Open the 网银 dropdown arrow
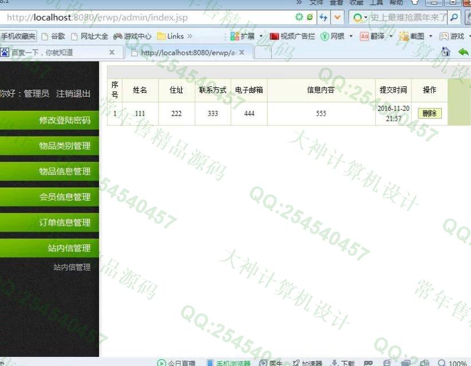Image resolution: width=471 pixels, height=366 pixels. tap(351, 36)
